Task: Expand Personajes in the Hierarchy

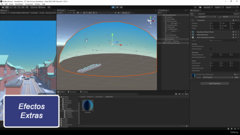Action: 163,19
